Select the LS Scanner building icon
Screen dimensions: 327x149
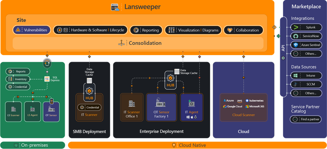[14, 109]
